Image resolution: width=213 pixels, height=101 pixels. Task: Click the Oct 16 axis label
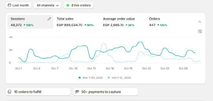110,68
